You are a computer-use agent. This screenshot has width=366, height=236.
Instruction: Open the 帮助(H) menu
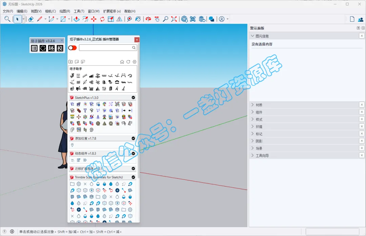point(130,11)
